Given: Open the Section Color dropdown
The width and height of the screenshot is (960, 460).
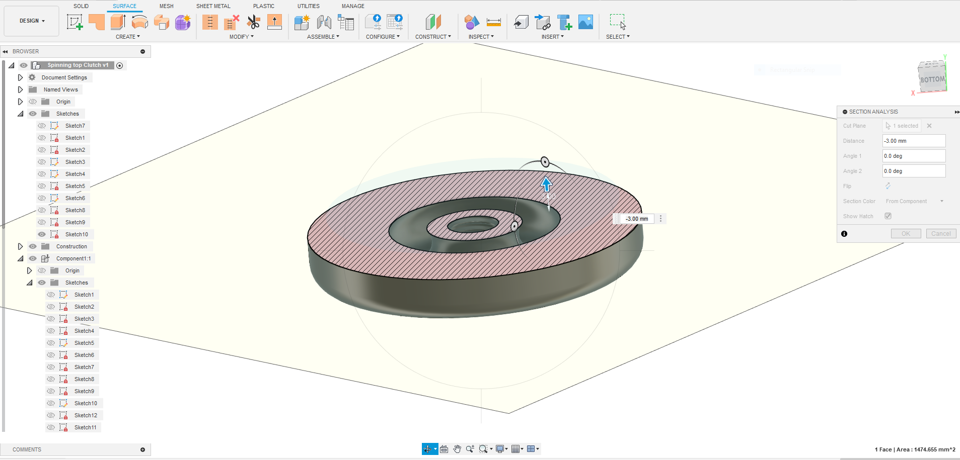Looking at the screenshot, I should coord(915,201).
